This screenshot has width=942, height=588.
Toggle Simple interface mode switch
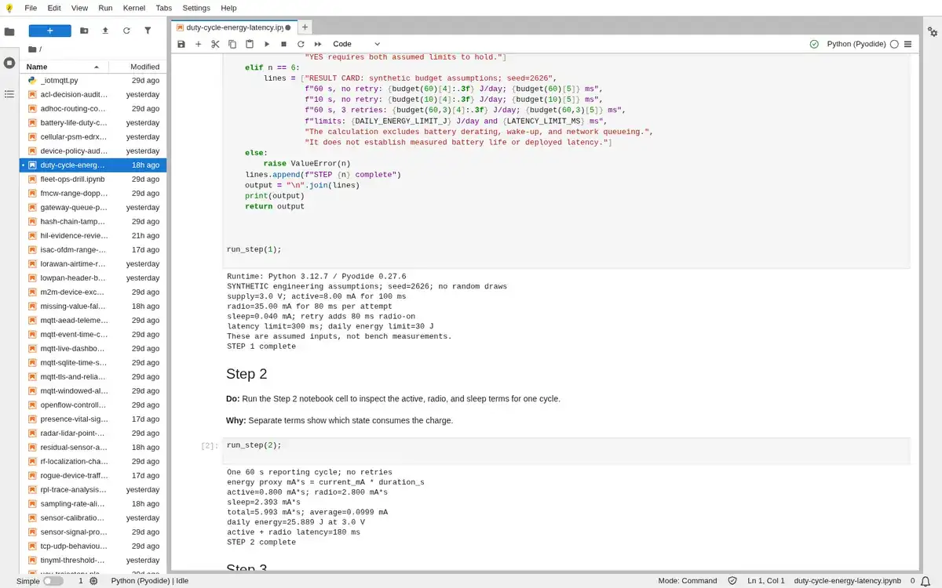[53, 581]
